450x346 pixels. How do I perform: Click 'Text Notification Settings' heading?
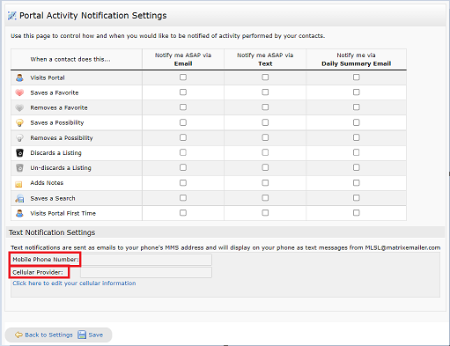point(52,232)
